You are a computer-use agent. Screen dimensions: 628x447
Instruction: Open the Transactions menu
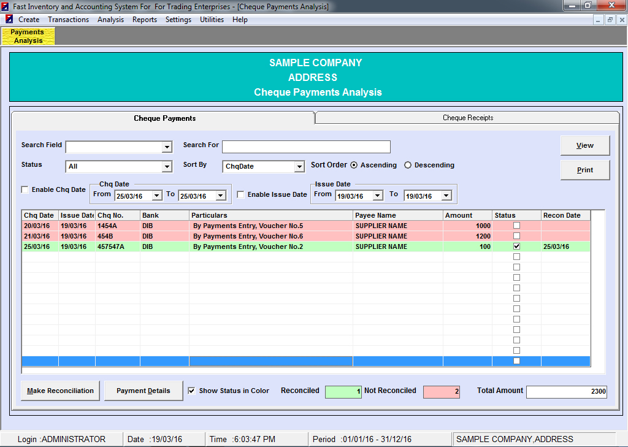[68, 20]
